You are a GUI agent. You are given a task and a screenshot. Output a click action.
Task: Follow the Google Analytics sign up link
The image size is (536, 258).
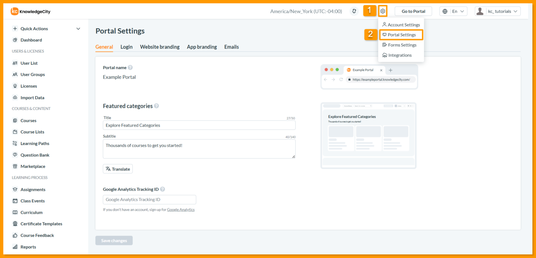(181, 210)
